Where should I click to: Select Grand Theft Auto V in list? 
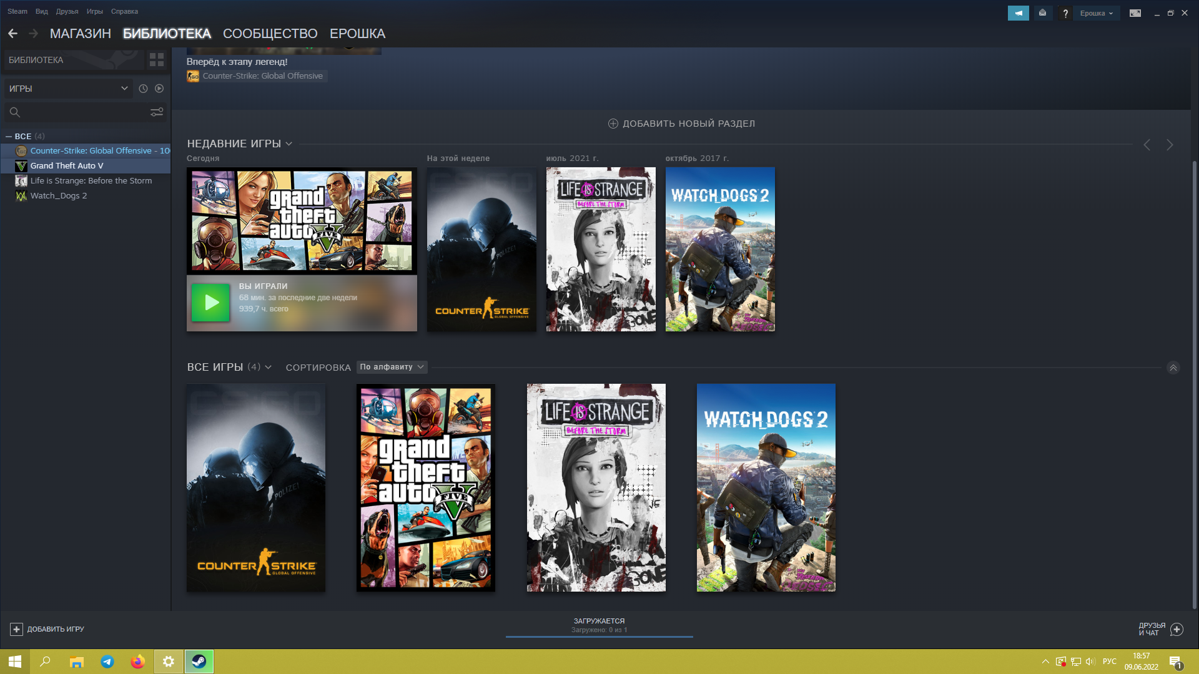pos(86,165)
